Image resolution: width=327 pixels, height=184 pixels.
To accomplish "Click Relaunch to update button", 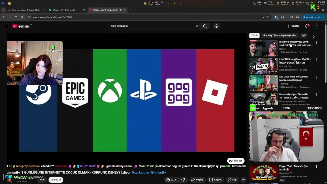I will [312, 17].
